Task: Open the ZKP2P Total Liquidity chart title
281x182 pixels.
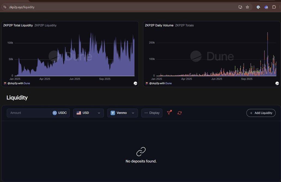Action: [18, 25]
